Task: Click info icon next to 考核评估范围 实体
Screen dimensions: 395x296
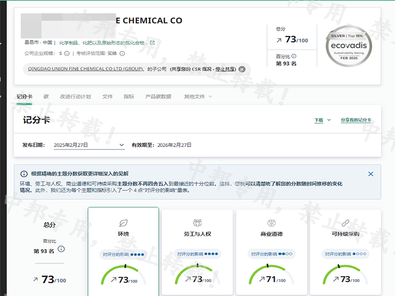Action: tap(122, 53)
